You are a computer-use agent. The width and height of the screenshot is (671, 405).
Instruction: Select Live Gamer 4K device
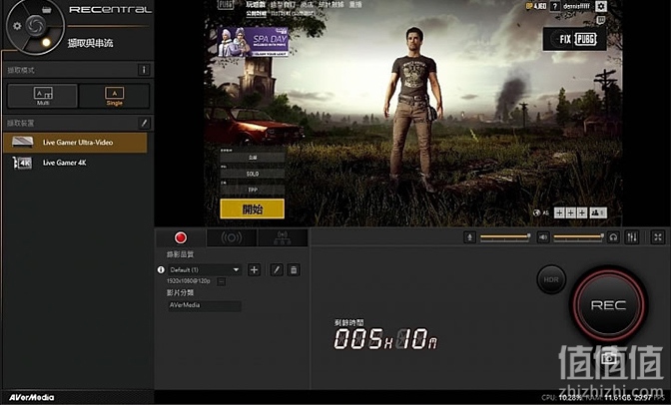[75, 163]
